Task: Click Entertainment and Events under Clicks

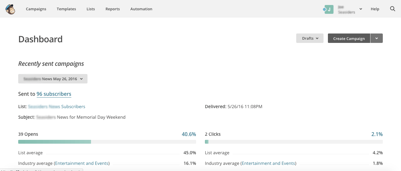Action: (x=269, y=163)
